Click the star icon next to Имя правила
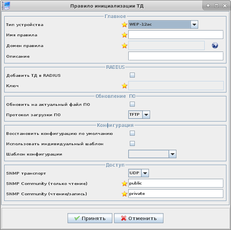 click(x=124, y=35)
